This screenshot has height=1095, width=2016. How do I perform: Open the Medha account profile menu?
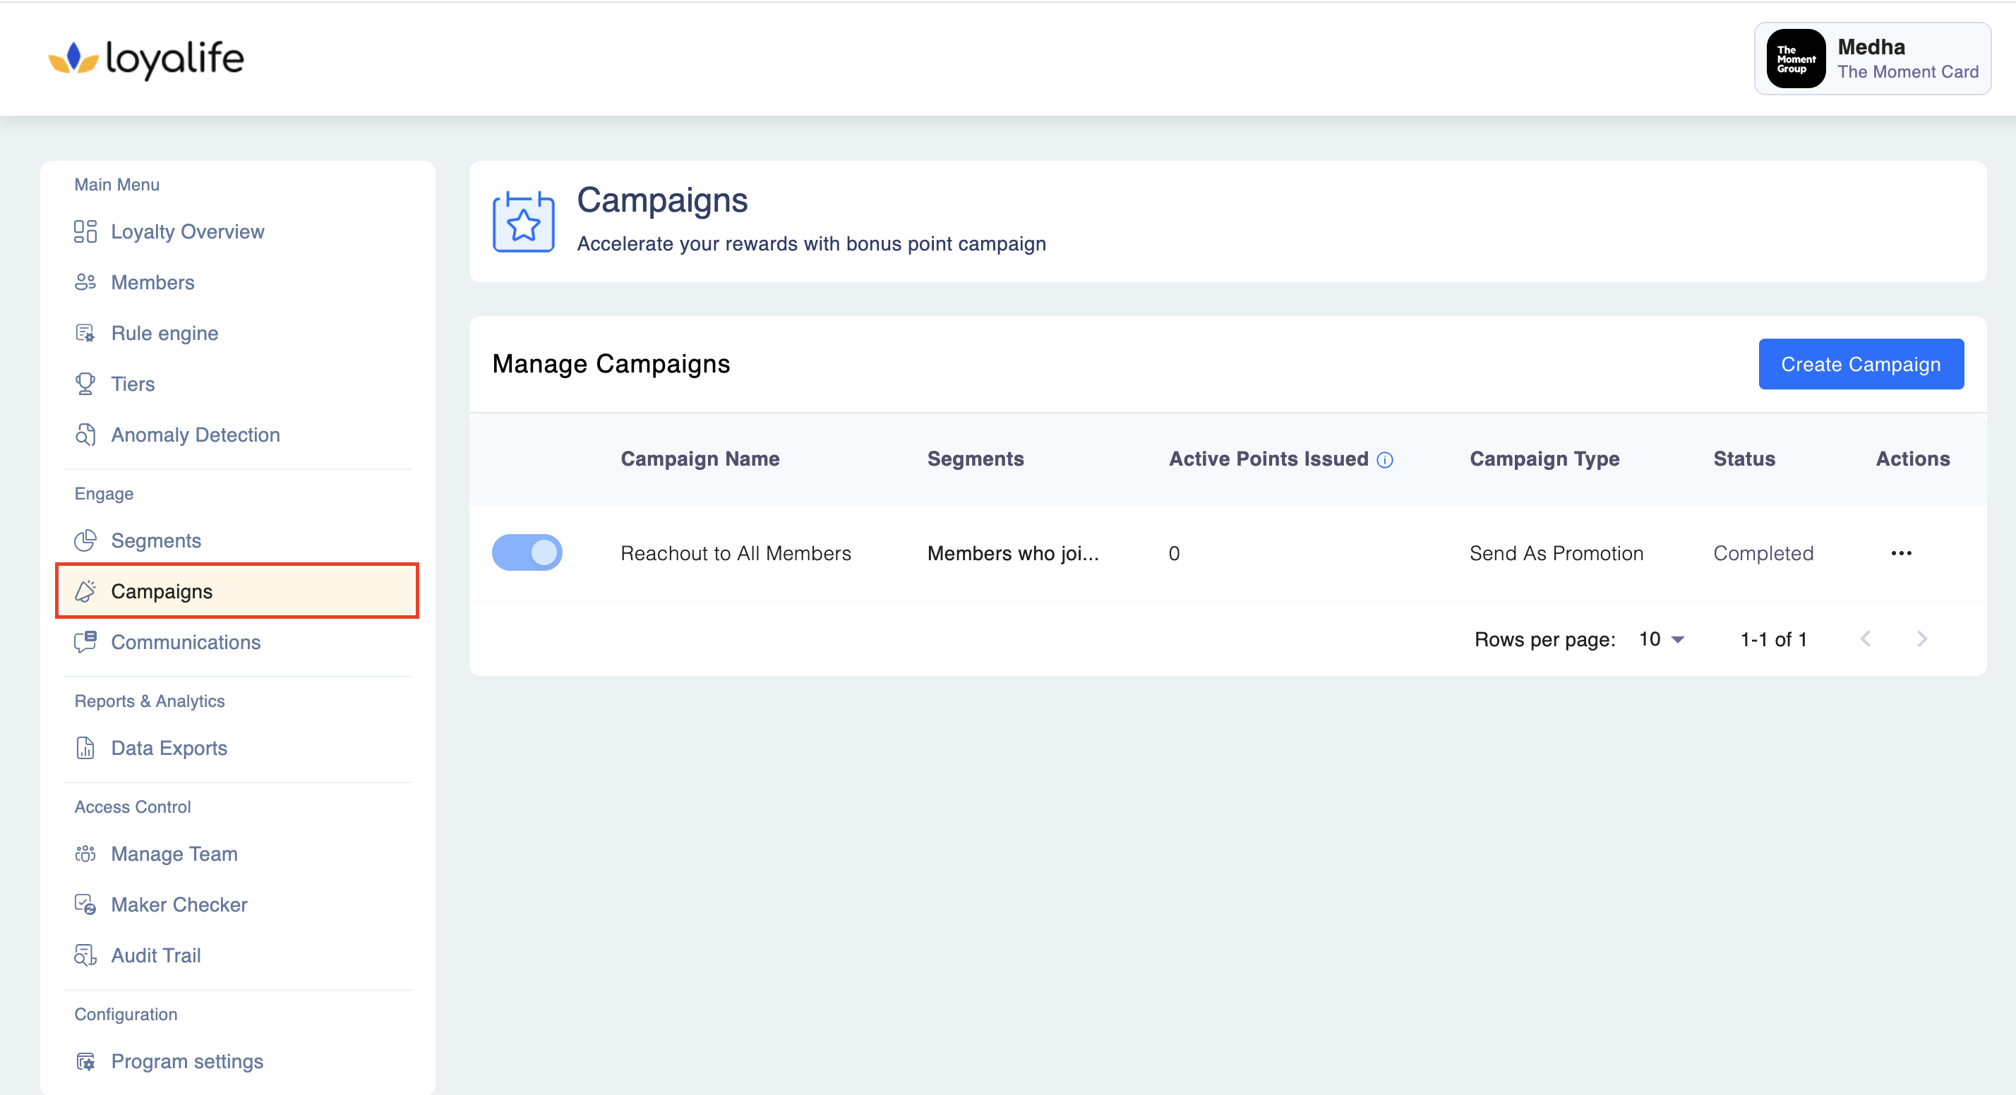coord(1872,59)
